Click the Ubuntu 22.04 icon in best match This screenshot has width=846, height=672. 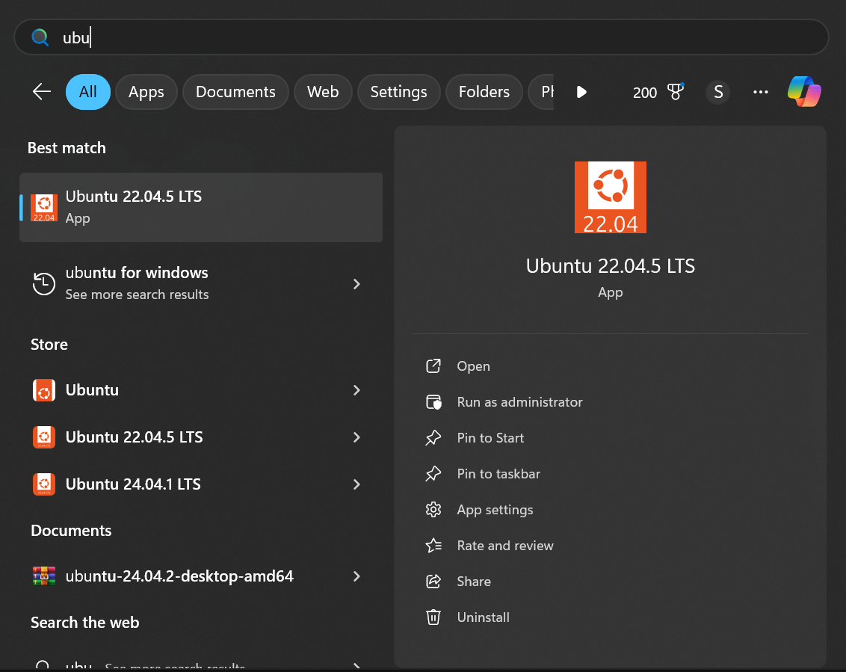click(44, 208)
